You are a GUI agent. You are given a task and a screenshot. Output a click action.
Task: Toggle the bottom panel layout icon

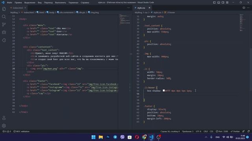(x=219, y=2)
